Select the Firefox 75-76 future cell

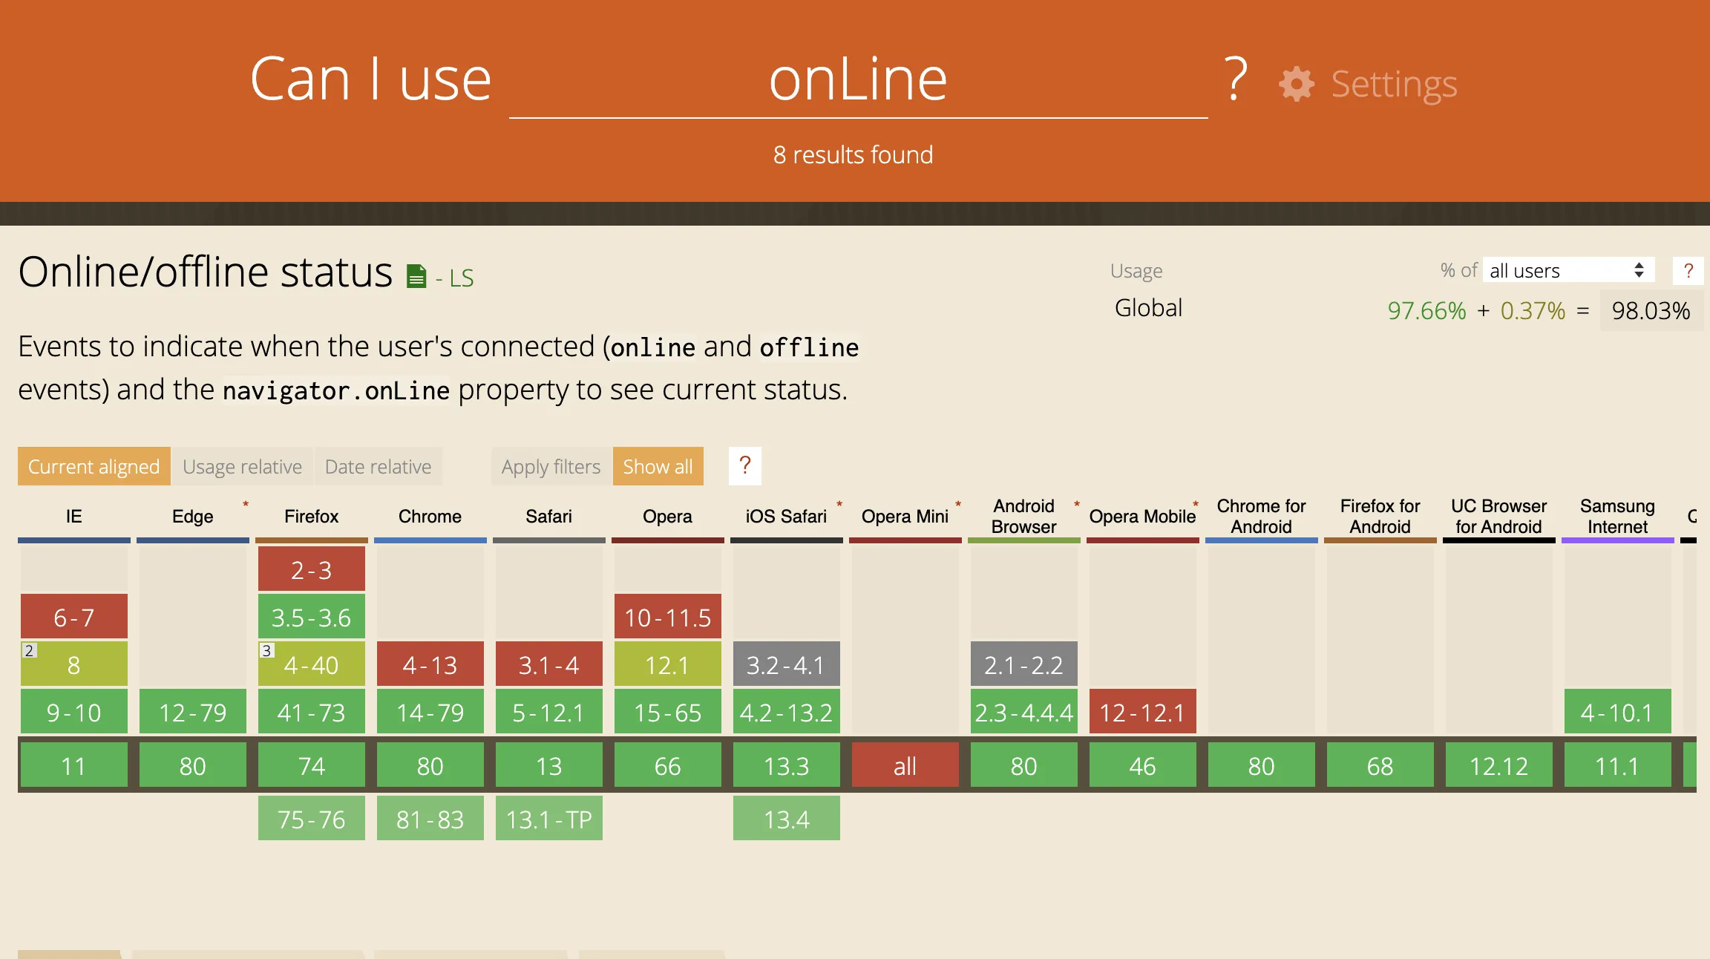pyautogui.click(x=312, y=818)
